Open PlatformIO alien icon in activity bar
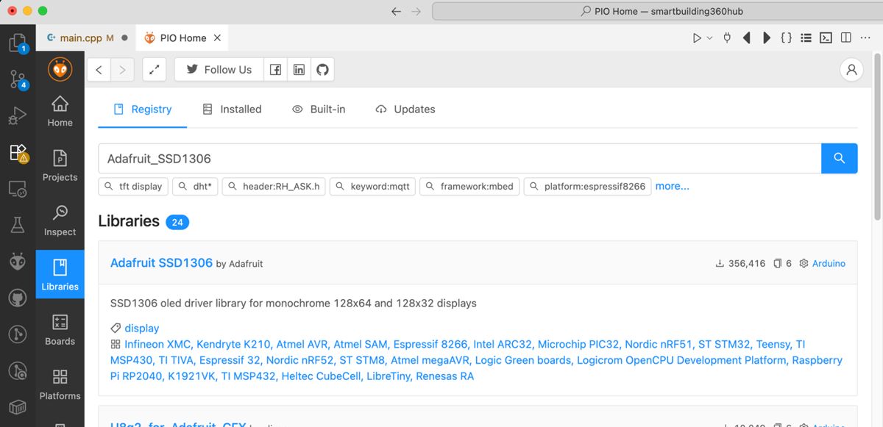Screen dimensions: 883x427 coord(18,262)
